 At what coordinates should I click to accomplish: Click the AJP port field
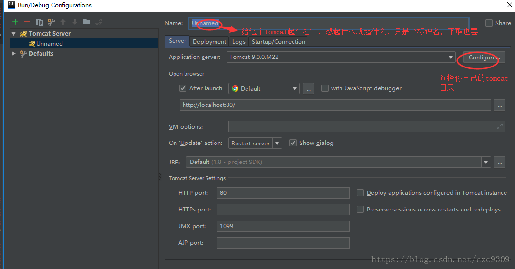pos(283,243)
